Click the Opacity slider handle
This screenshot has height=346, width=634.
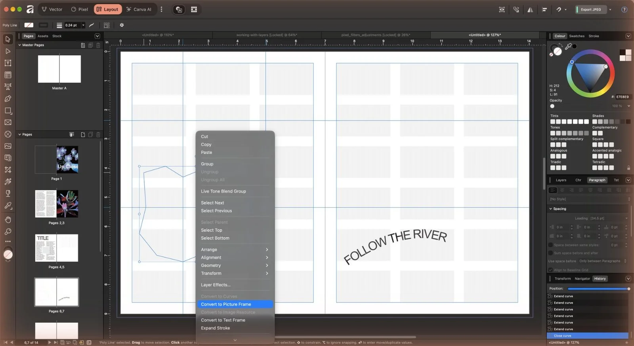[552, 106]
